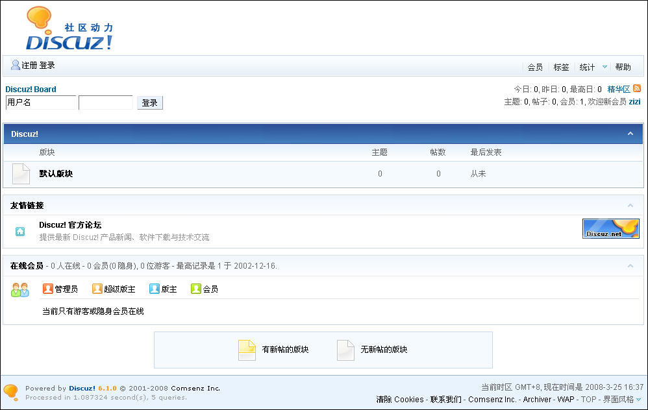648x410 pixels.
Task: Collapse the 在线会员 section
Action: [x=630, y=266]
